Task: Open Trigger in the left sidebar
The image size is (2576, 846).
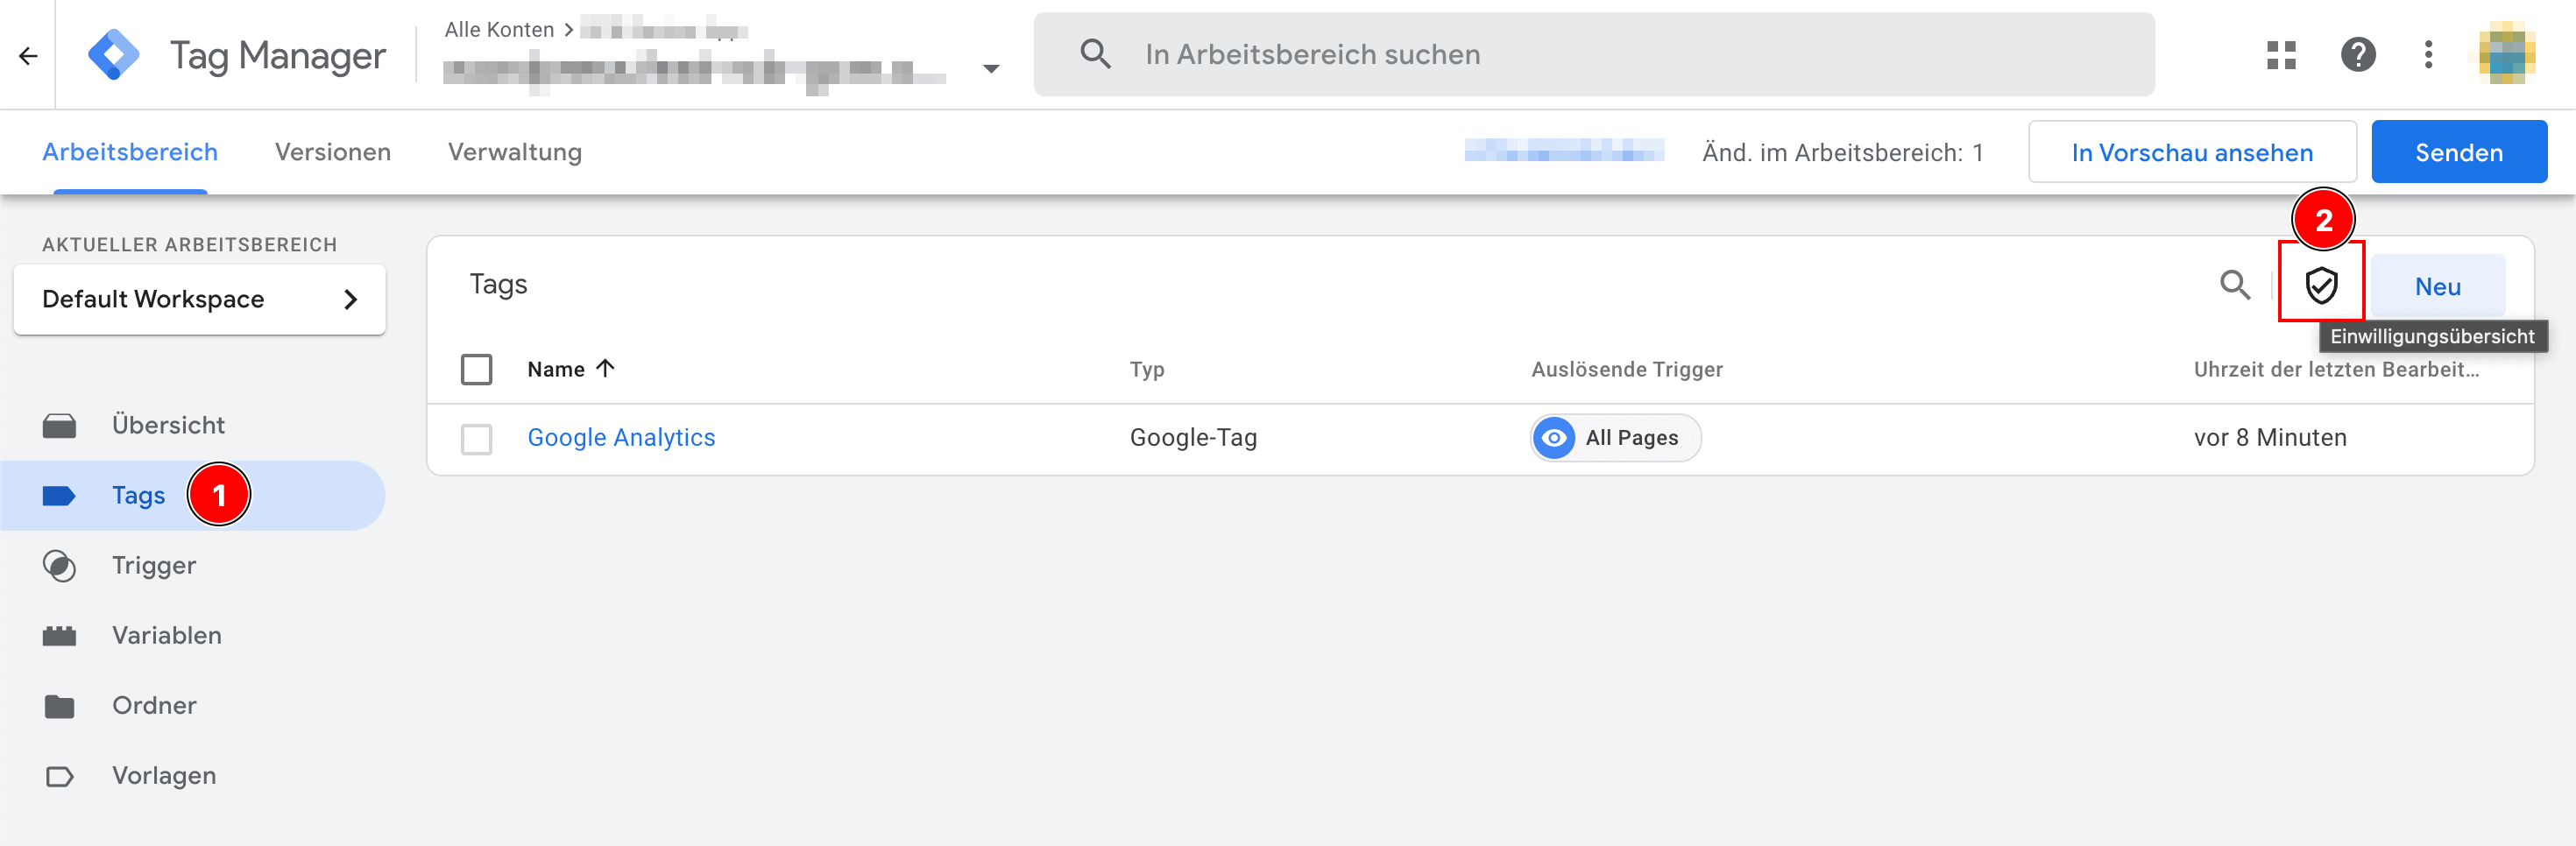Action: point(153,566)
